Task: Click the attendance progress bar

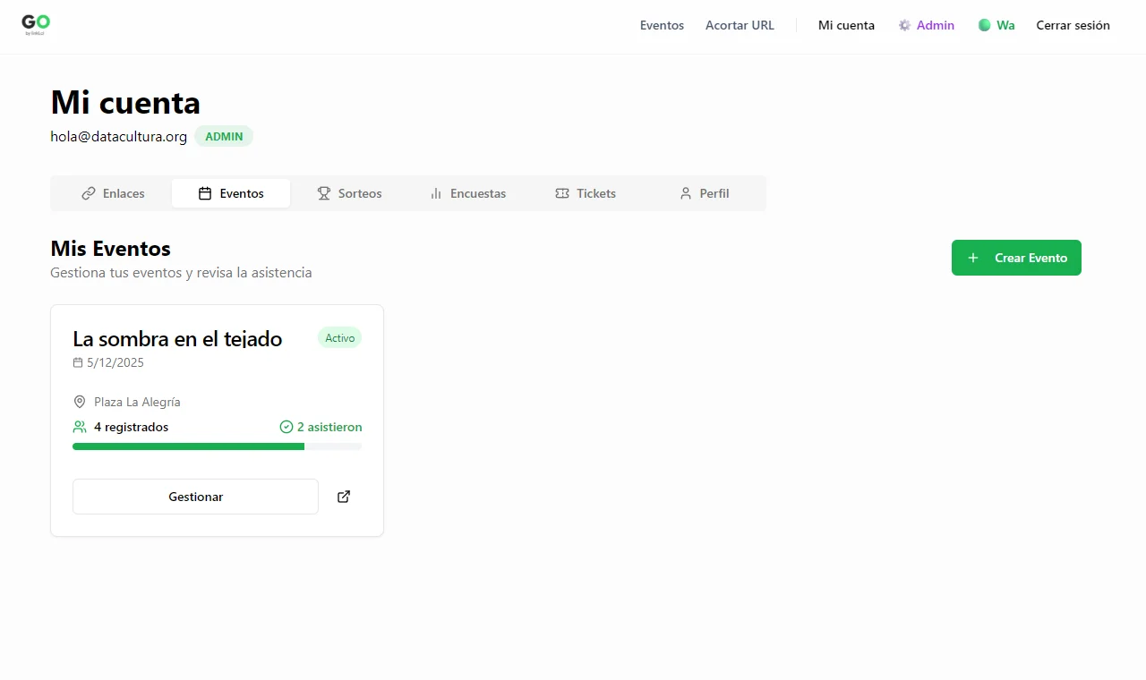Action: click(x=217, y=446)
